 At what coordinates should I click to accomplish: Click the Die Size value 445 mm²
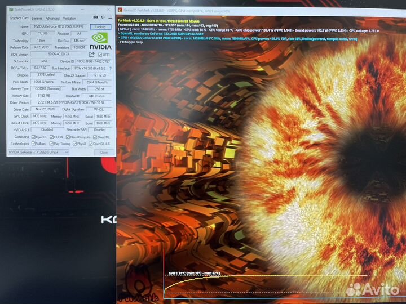point(79,41)
